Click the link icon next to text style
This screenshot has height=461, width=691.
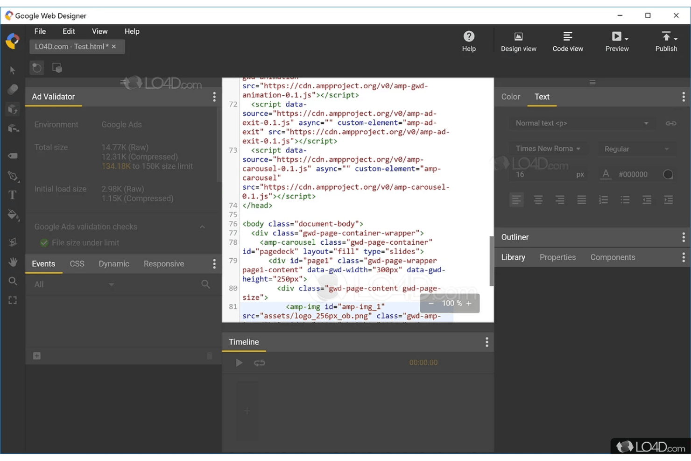[670, 123]
